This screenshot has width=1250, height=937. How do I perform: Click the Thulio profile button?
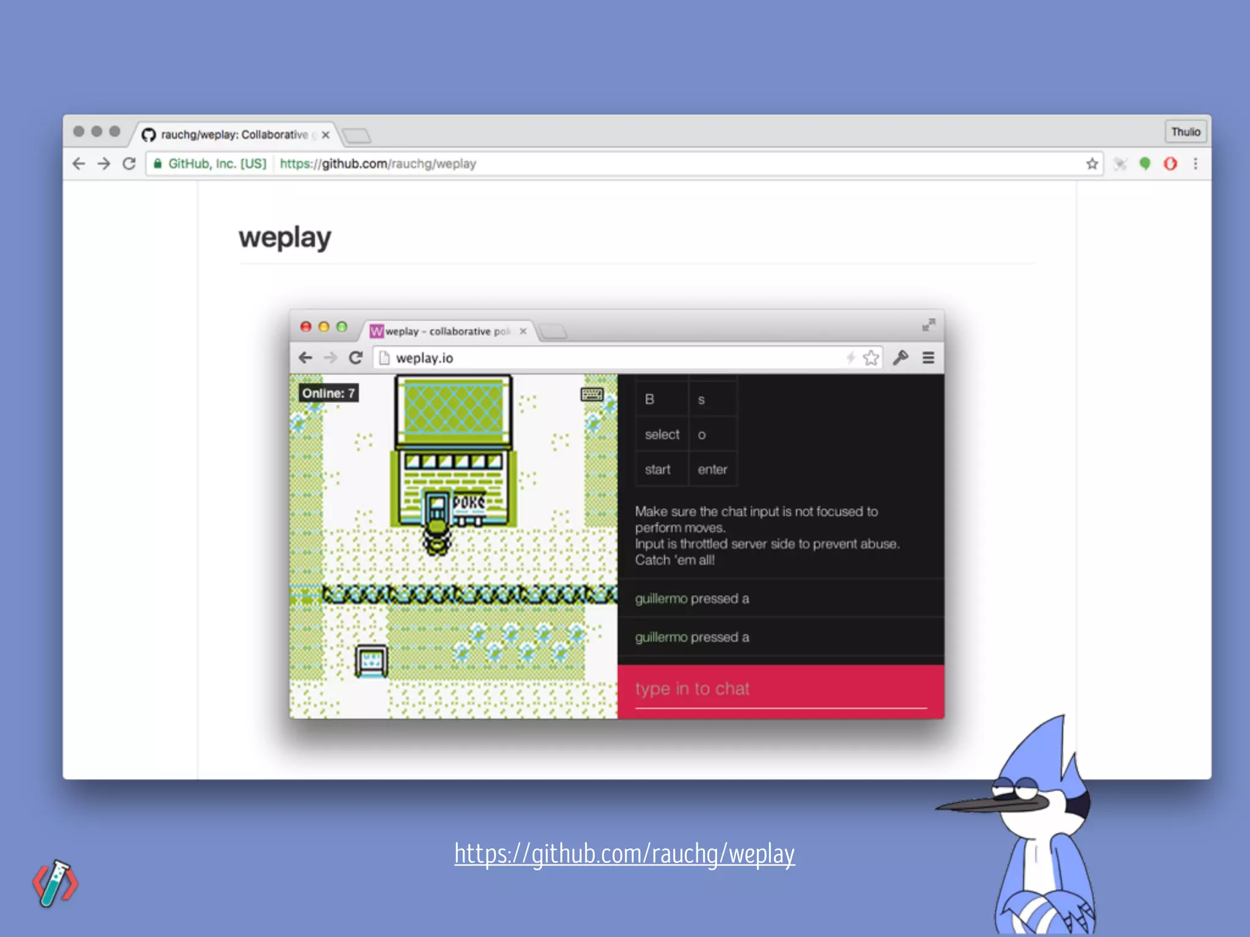point(1185,132)
